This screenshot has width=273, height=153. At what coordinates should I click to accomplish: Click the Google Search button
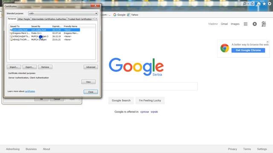[x=121, y=100]
